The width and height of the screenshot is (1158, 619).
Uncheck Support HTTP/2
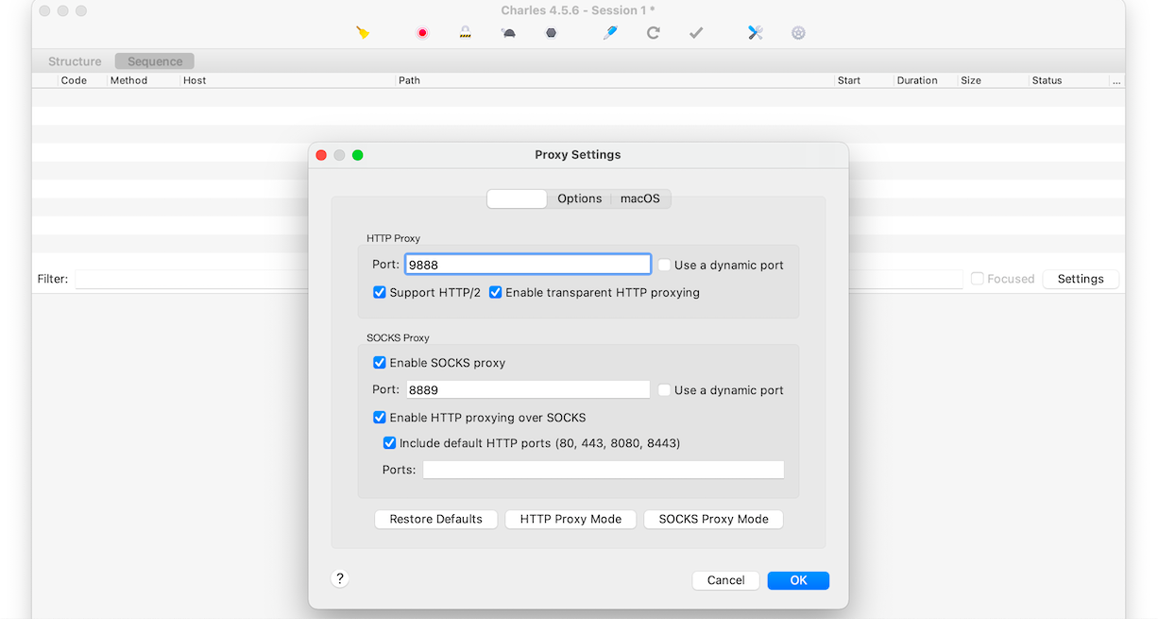tap(380, 293)
